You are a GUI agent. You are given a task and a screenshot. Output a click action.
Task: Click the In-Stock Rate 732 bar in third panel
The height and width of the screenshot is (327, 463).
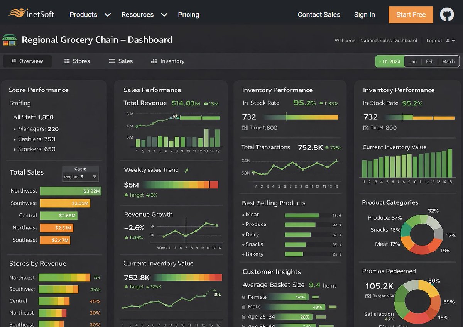tap(300, 117)
